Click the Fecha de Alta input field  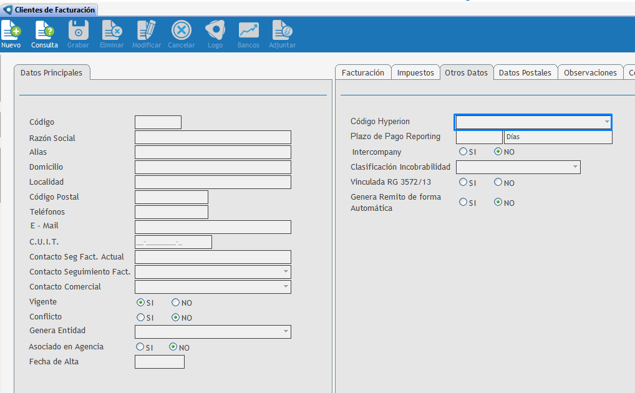(160, 362)
